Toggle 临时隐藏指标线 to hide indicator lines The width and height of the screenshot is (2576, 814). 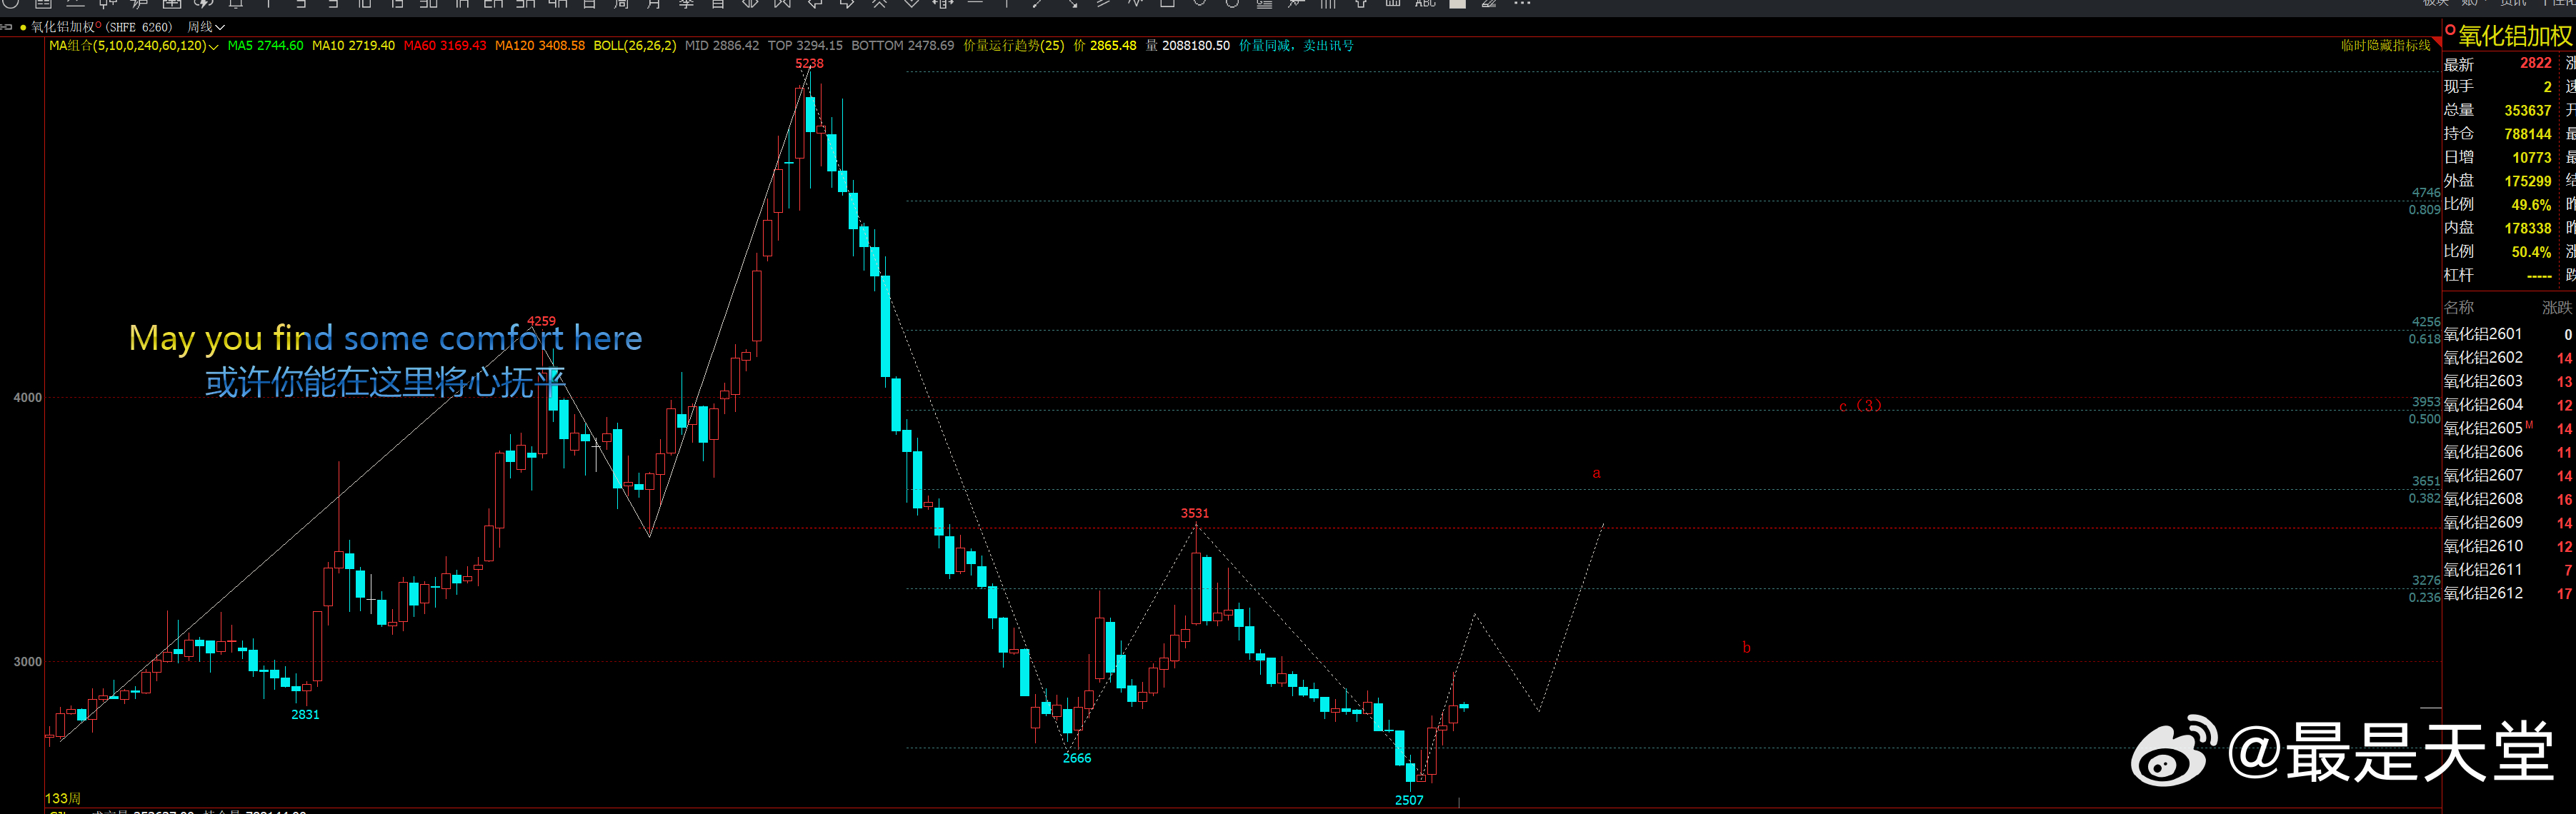click(2385, 46)
